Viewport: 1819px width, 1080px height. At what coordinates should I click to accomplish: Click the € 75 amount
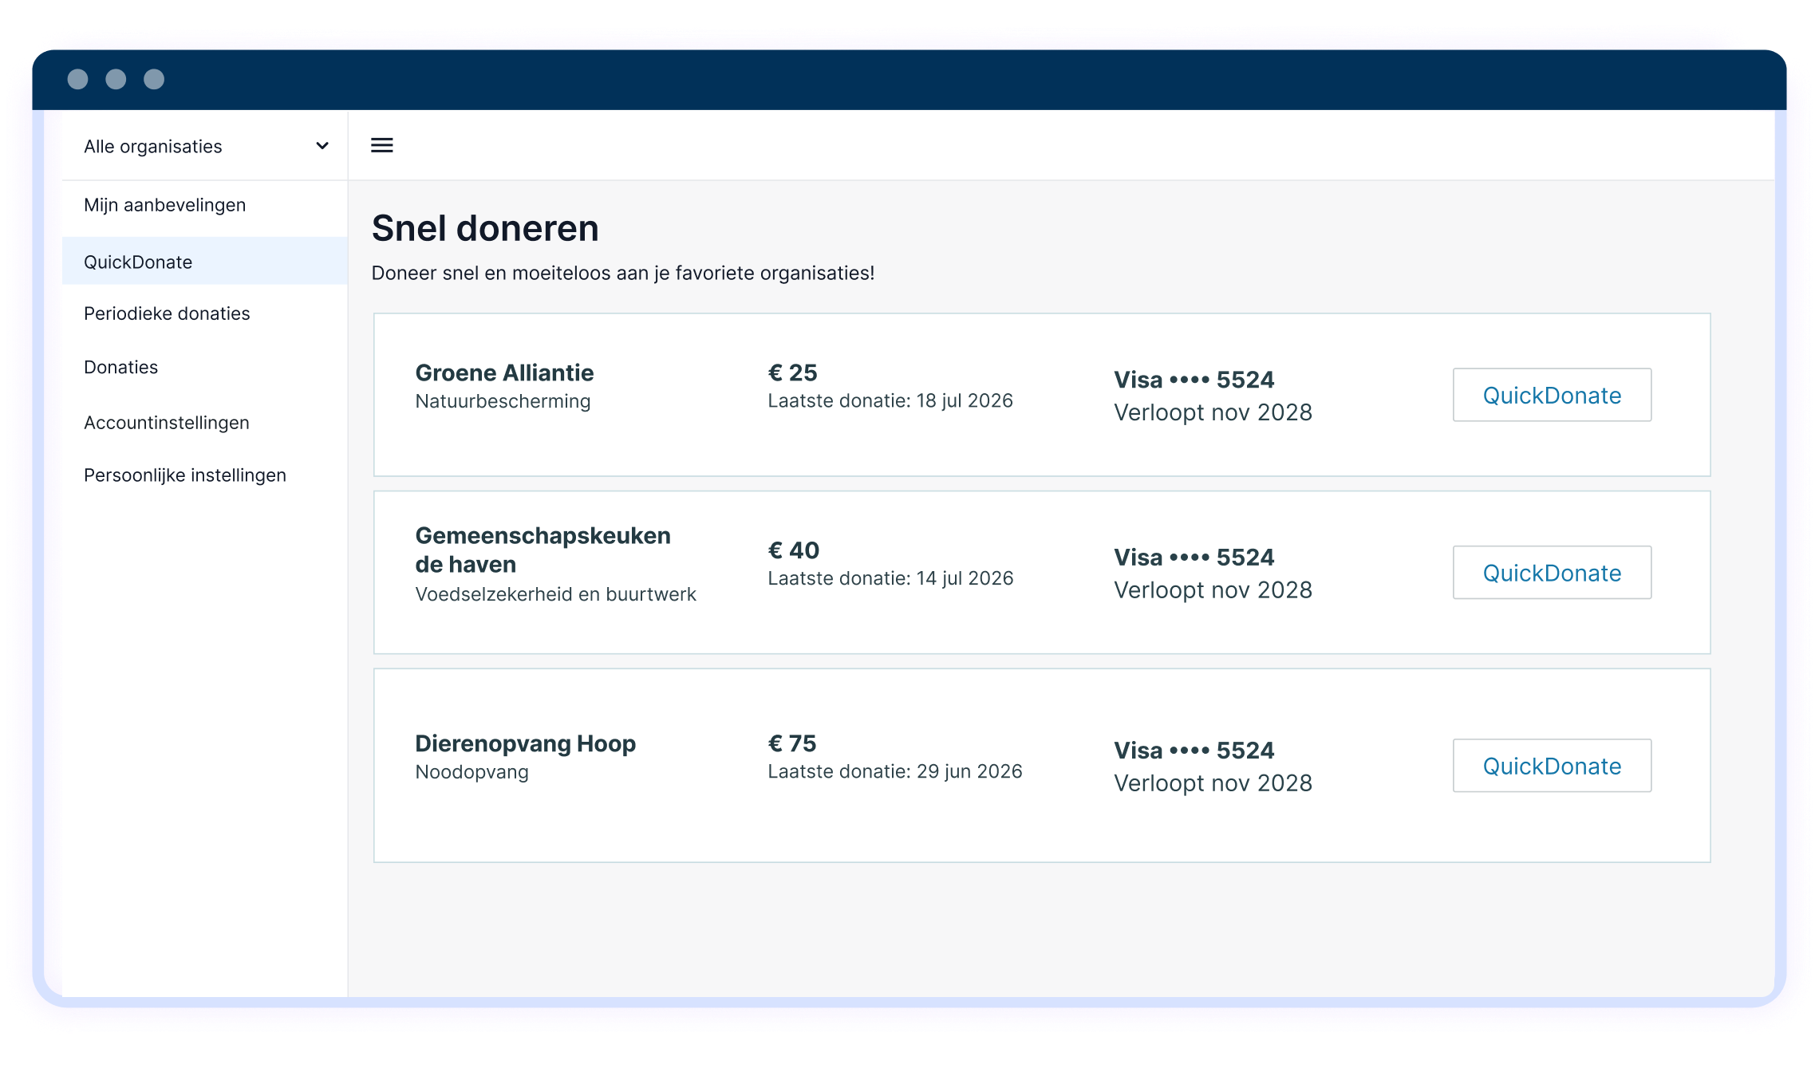tap(791, 743)
